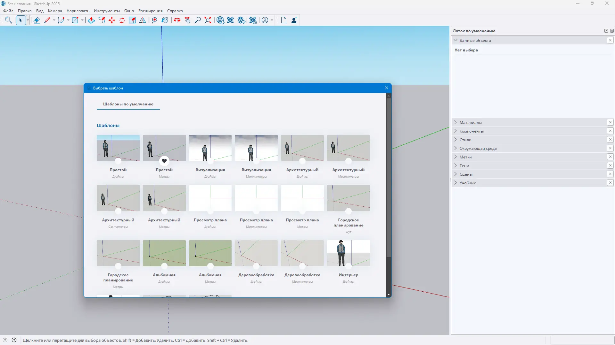
Task: Toggle favorite on Архитектурный Миллиметры template
Action: click(x=348, y=161)
